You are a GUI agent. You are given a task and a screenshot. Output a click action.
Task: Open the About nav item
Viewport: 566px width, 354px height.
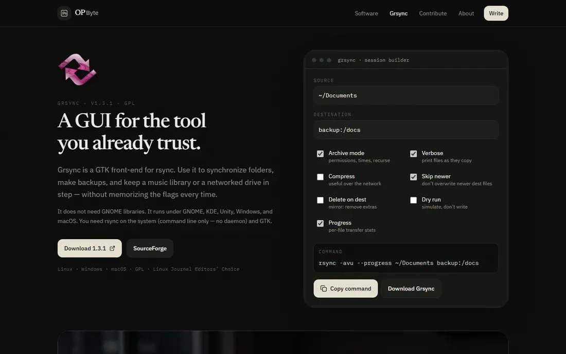point(466,13)
